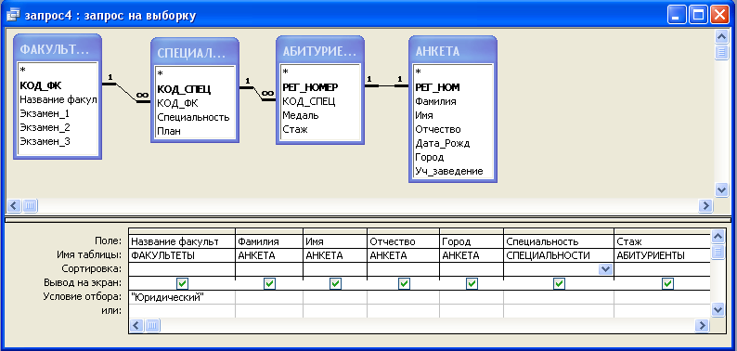
Task: Click right arrow of tables pane horizontal scrollbar
Action: click(705, 205)
